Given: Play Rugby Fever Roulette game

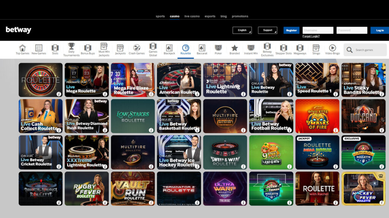Looking at the screenshot, I should pyautogui.click(x=87, y=188).
